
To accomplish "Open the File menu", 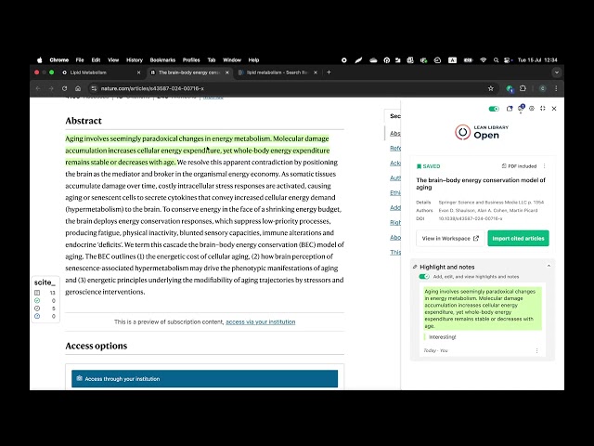I will (80, 59).
